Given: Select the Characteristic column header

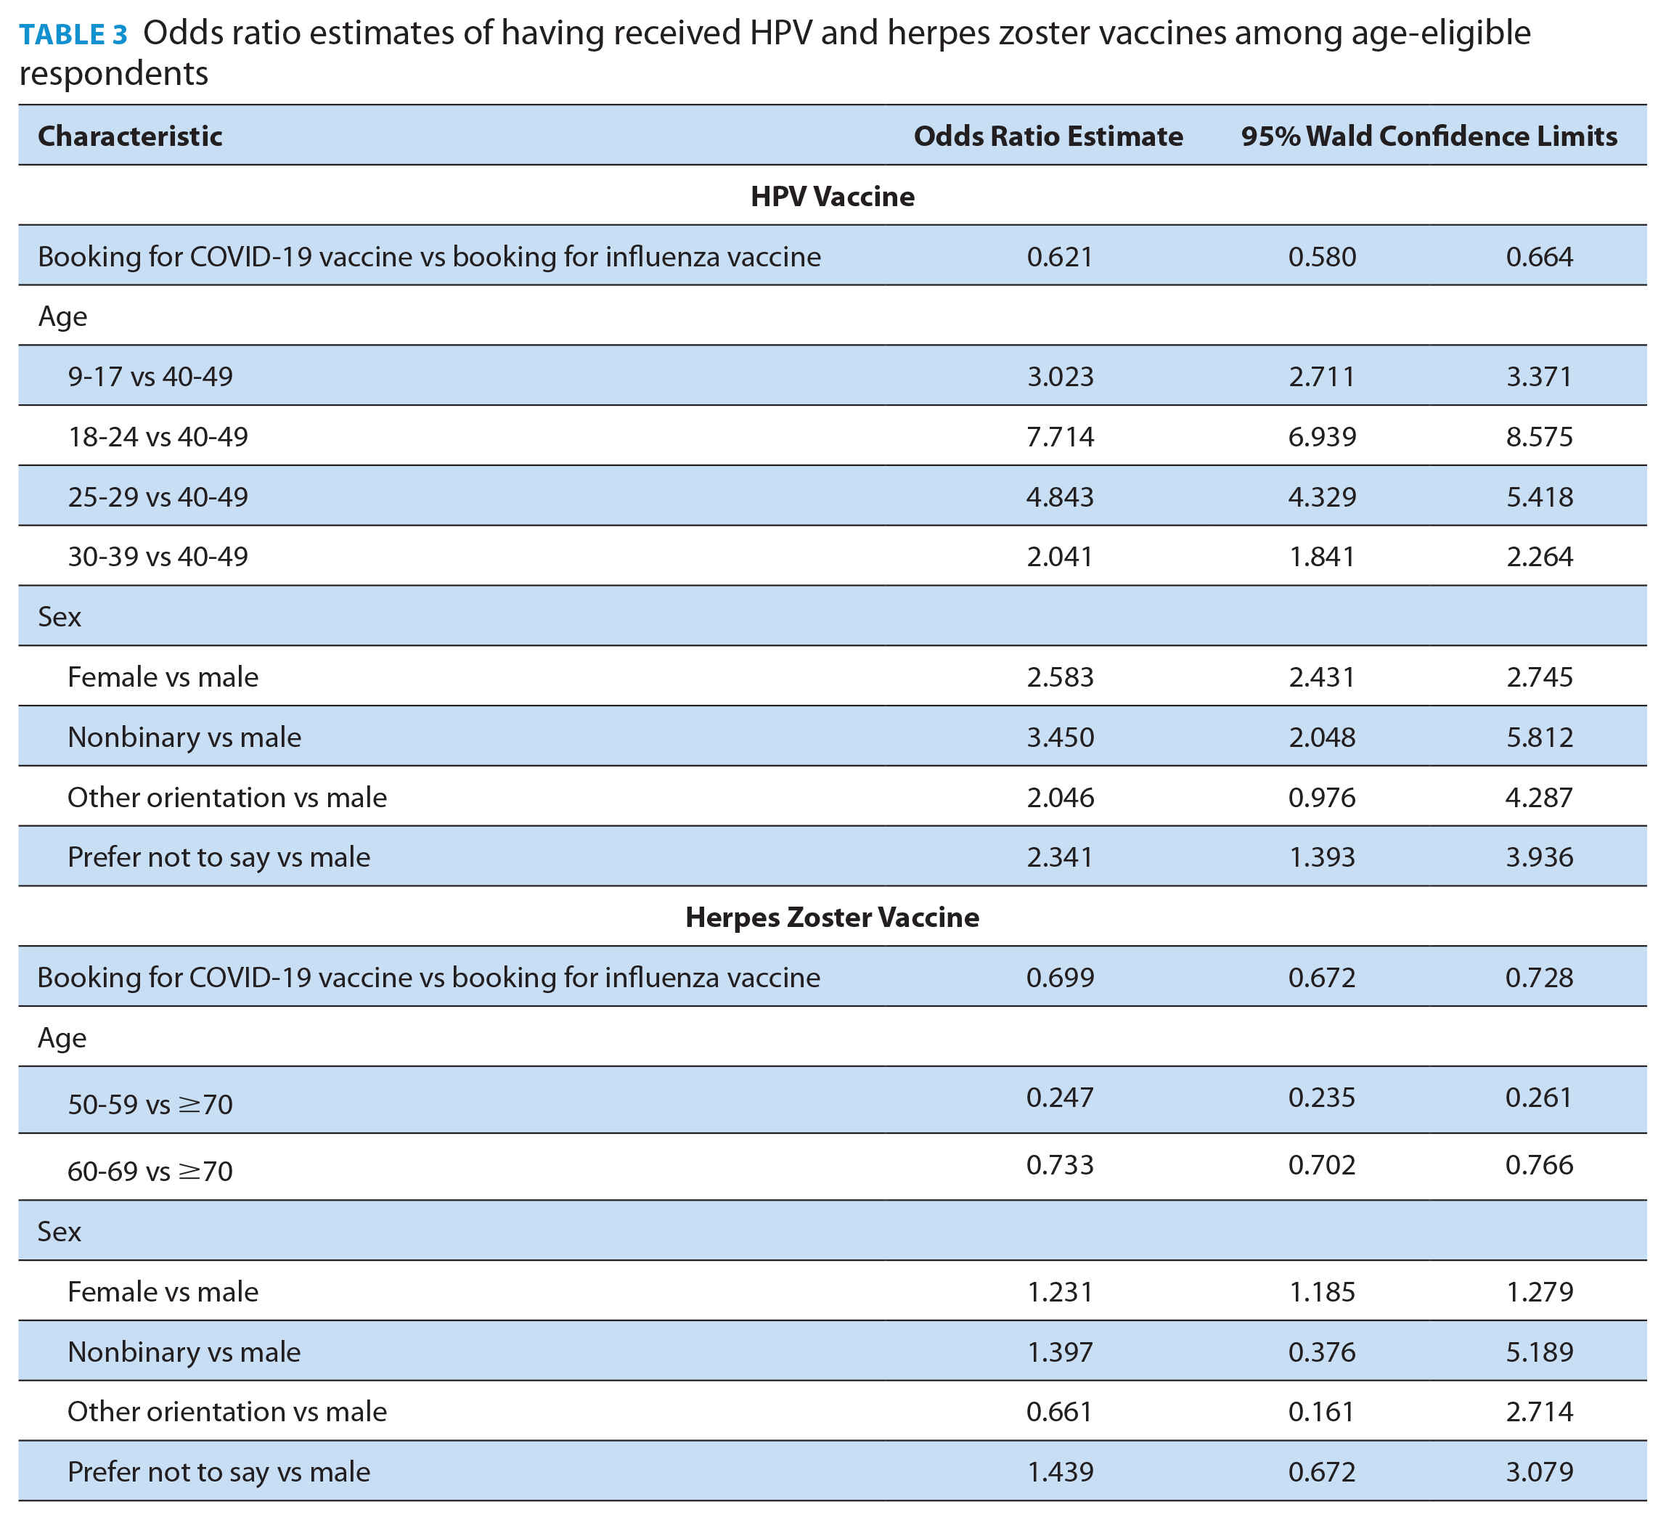Looking at the screenshot, I should [130, 136].
